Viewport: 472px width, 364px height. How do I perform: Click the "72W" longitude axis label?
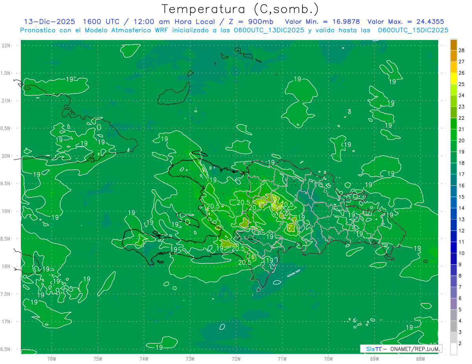(x=236, y=359)
